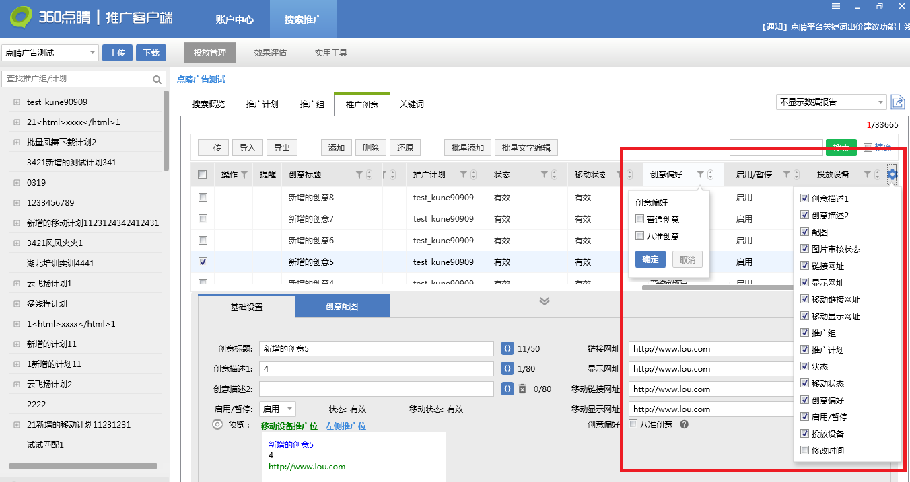Open the 创意配图 tab
Screen dimensions: 910x482
pyautogui.click(x=342, y=307)
